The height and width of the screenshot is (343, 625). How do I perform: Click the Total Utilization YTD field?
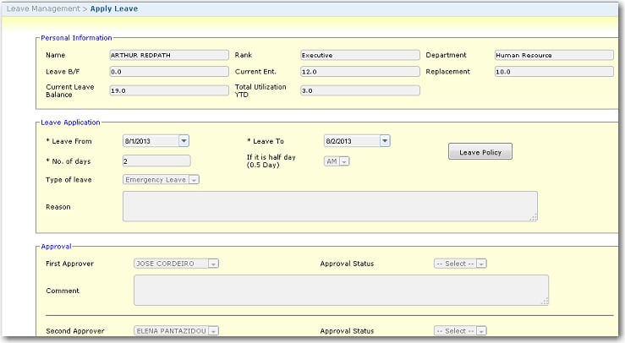point(359,90)
